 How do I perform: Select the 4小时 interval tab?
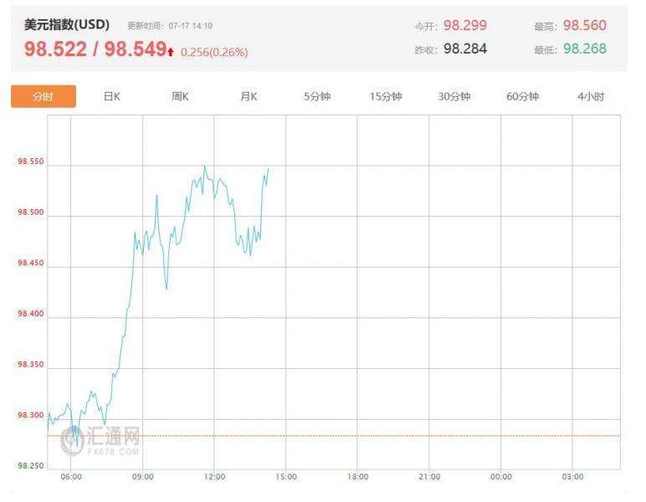tap(591, 97)
